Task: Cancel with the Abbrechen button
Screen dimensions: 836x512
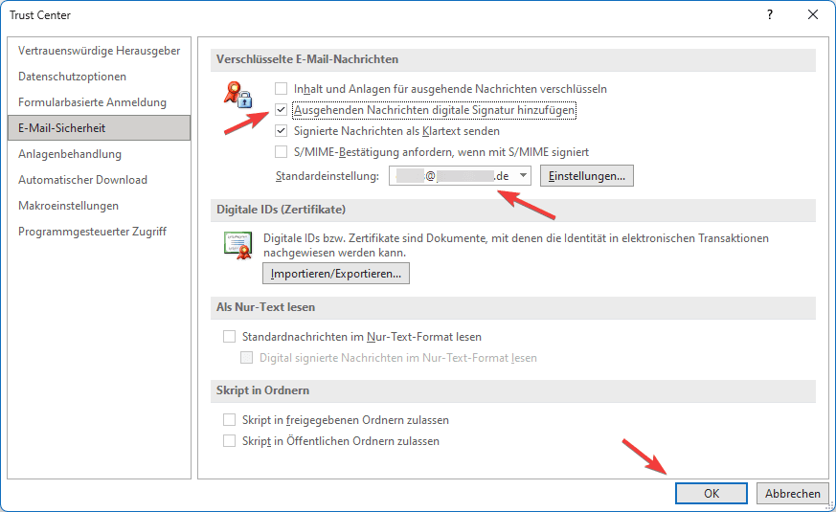Action: 793,494
